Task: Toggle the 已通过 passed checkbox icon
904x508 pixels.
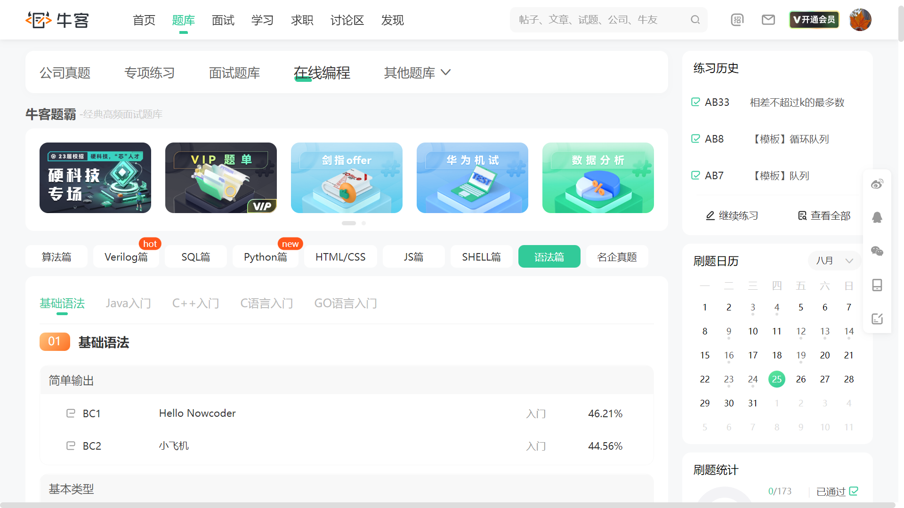Action: pos(854,491)
